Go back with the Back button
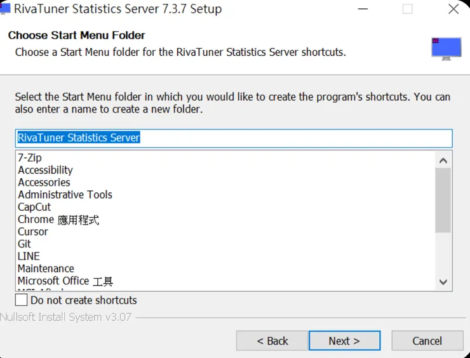This screenshot has height=358, width=470. point(272,341)
